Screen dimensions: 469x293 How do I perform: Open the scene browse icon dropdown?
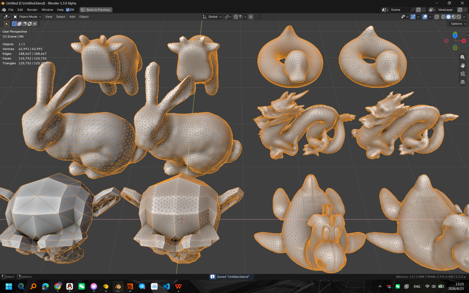pyautogui.click(x=385, y=10)
